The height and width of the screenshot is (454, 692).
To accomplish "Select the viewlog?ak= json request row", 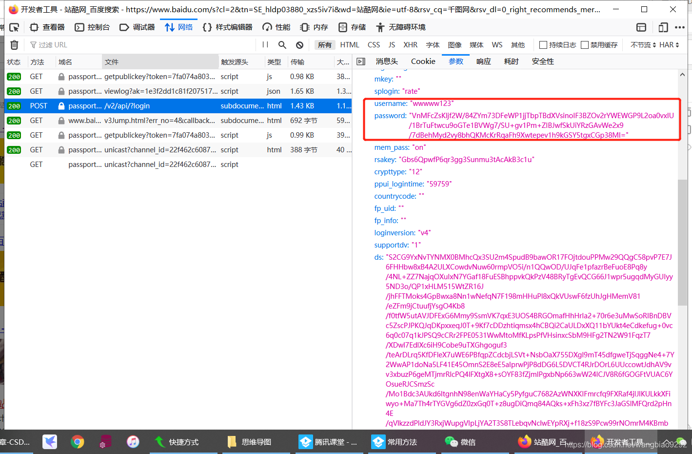I will tap(178, 91).
